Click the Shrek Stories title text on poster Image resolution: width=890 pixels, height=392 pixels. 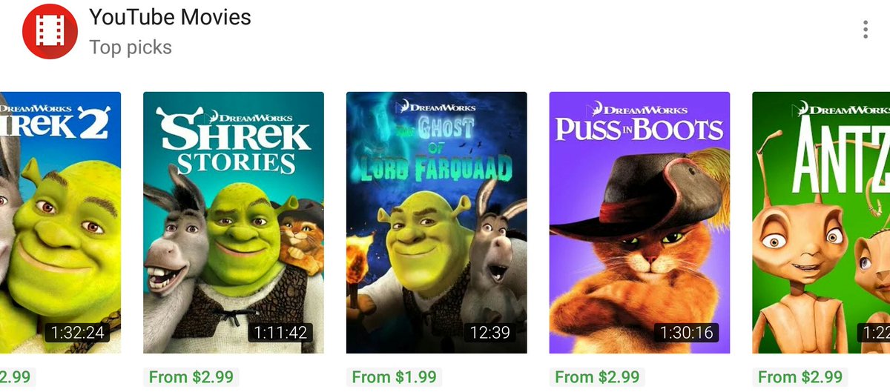coord(234,143)
